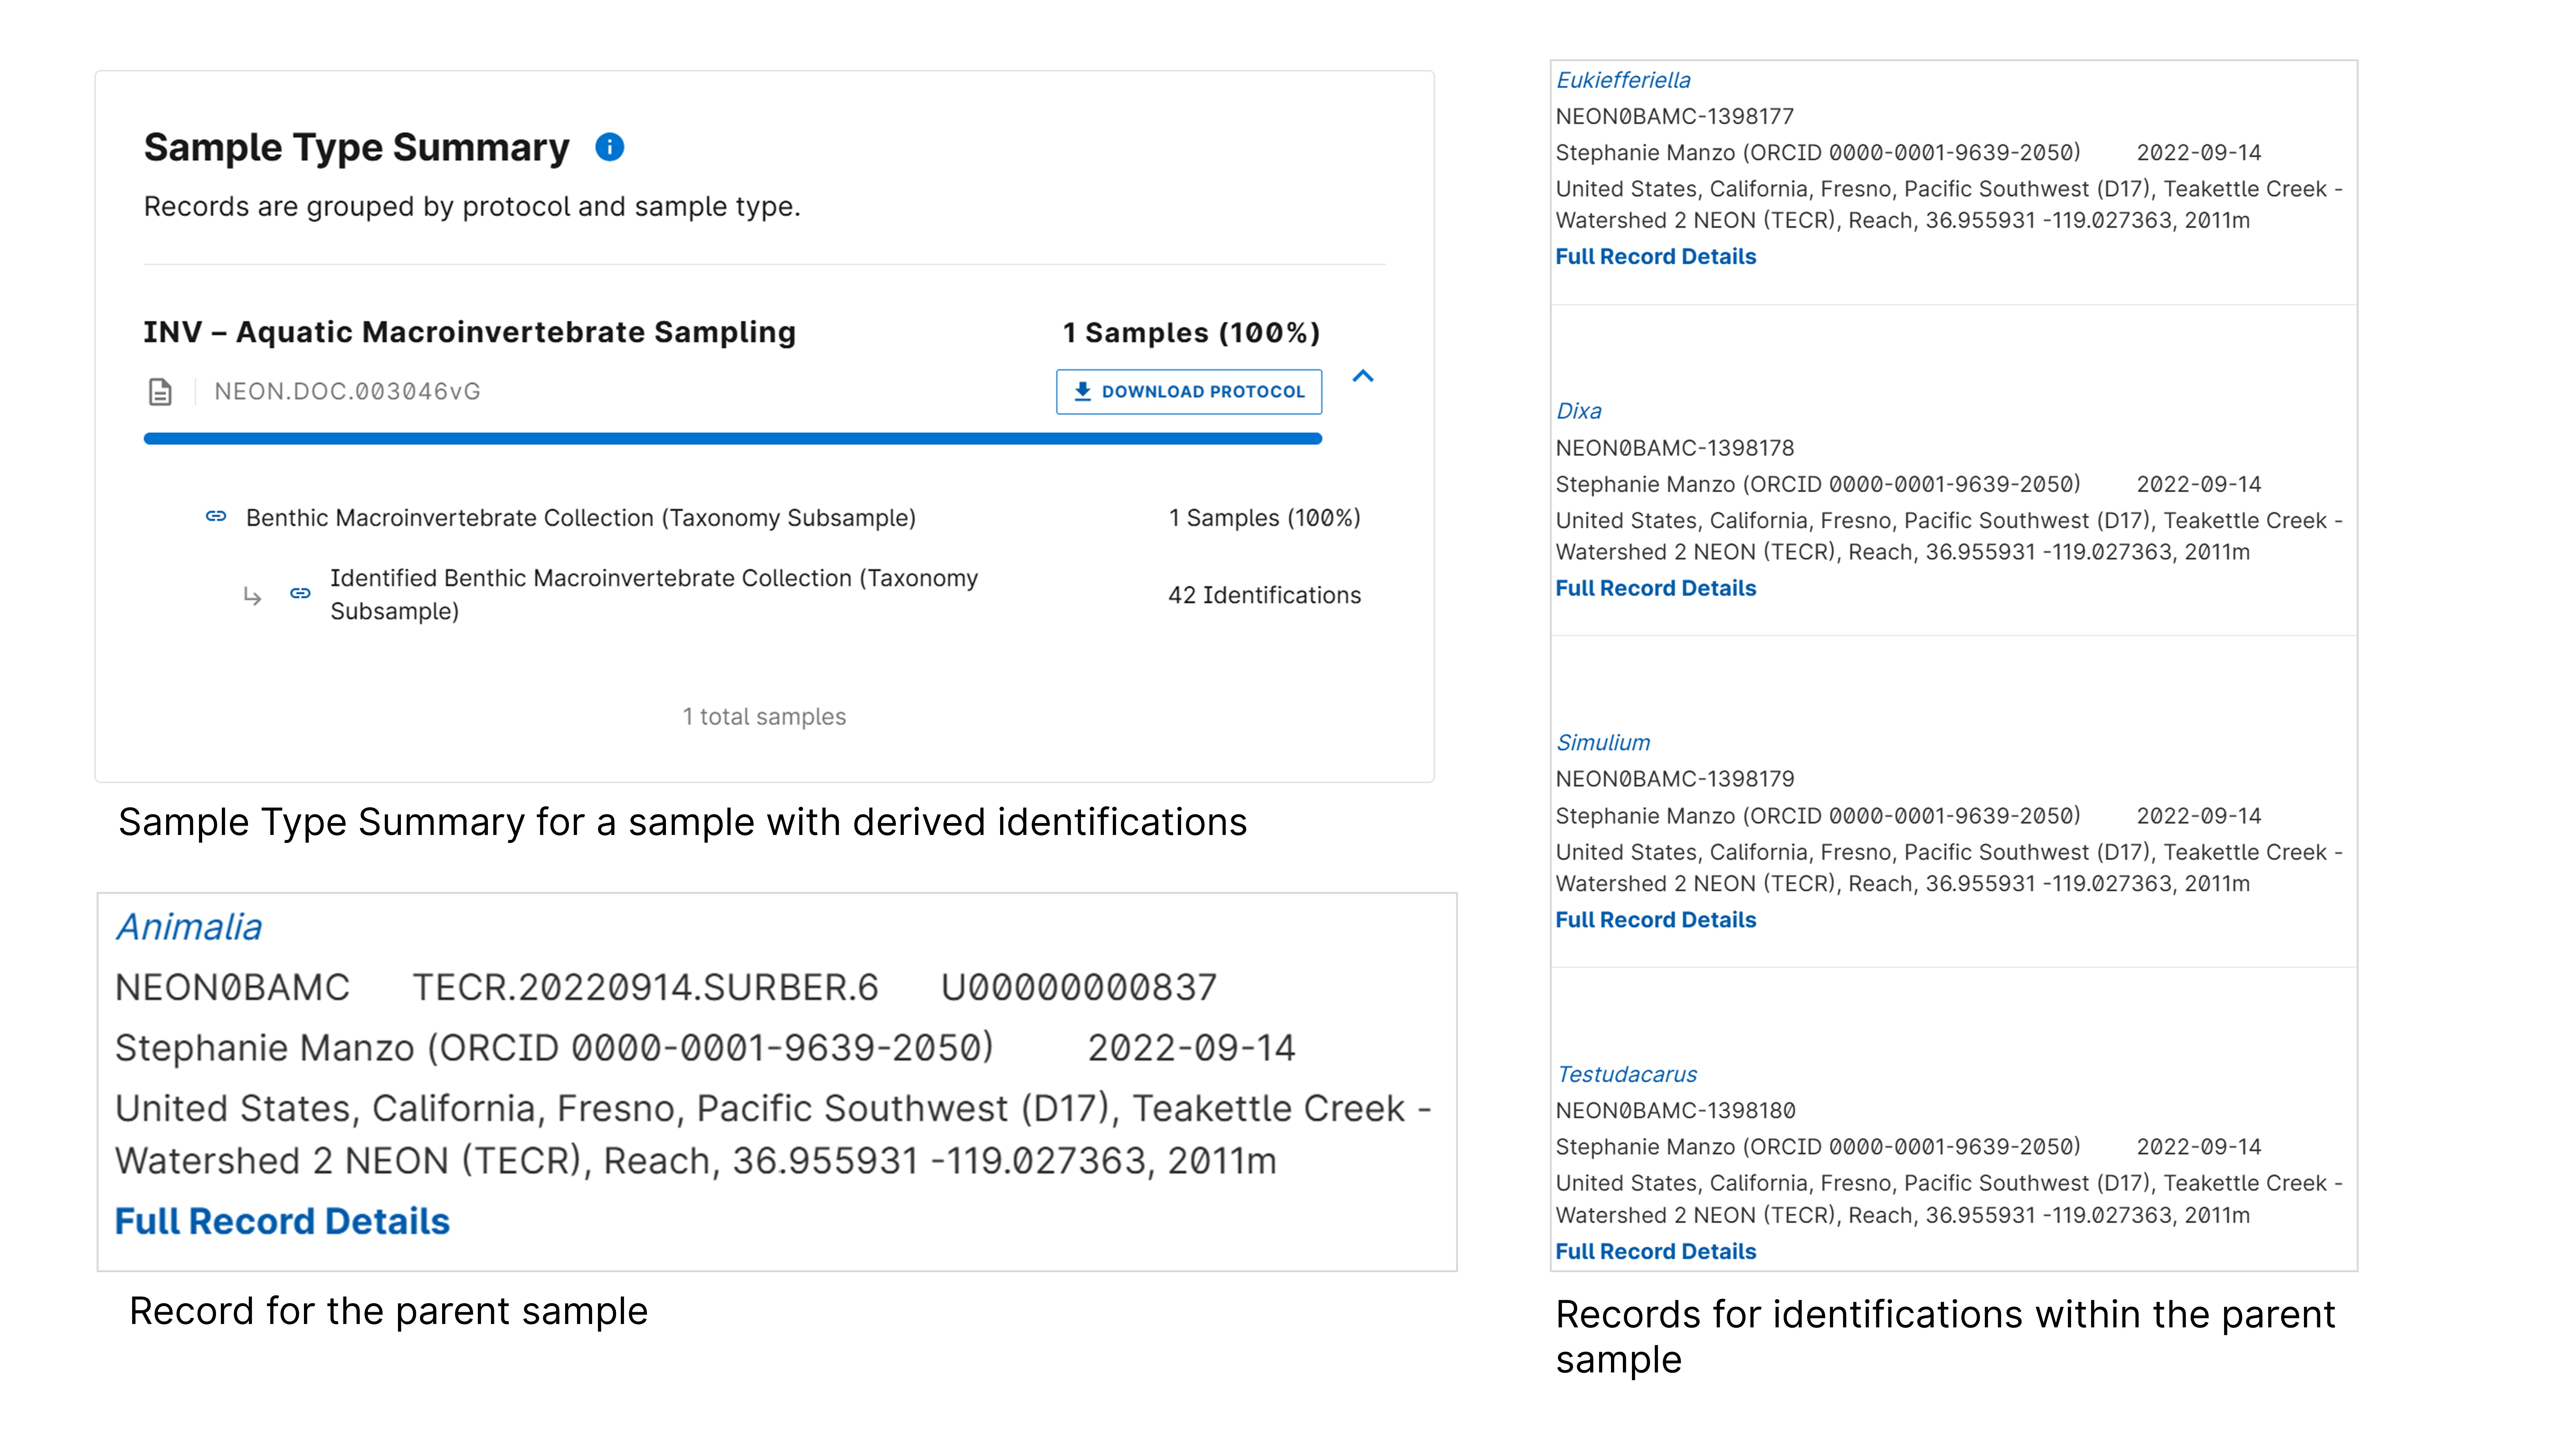Click the info icon beside Sample Type Summary
The image size is (2576, 1449).
(609, 147)
